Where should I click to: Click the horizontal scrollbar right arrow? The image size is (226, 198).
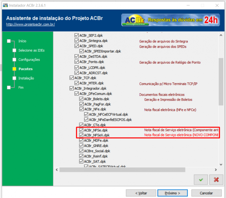(216, 170)
